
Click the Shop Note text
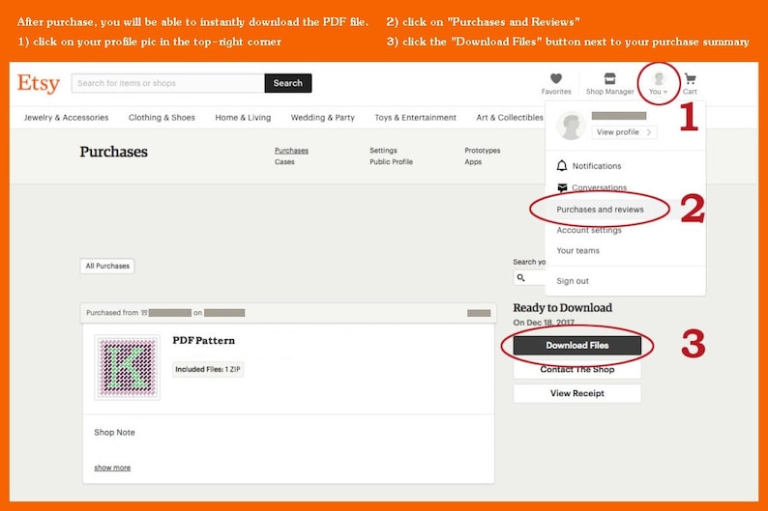point(114,432)
